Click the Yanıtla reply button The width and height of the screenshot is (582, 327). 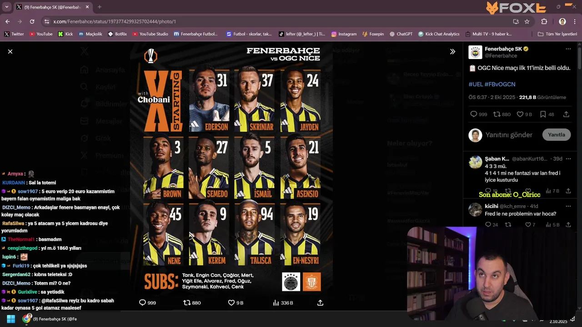pyautogui.click(x=557, y=135)
